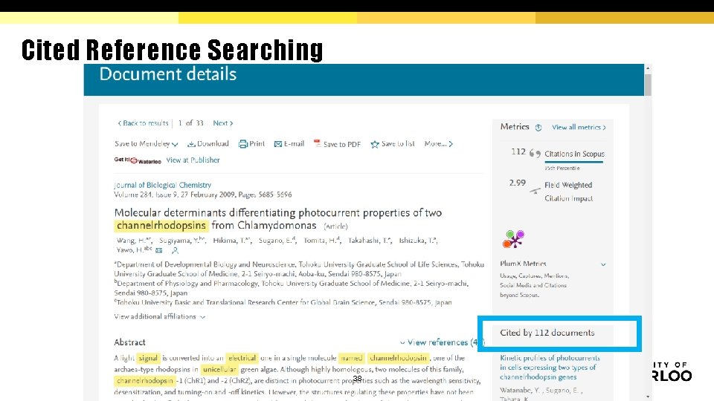
Task: Click the citations quote icon
Action: [535, 154]
